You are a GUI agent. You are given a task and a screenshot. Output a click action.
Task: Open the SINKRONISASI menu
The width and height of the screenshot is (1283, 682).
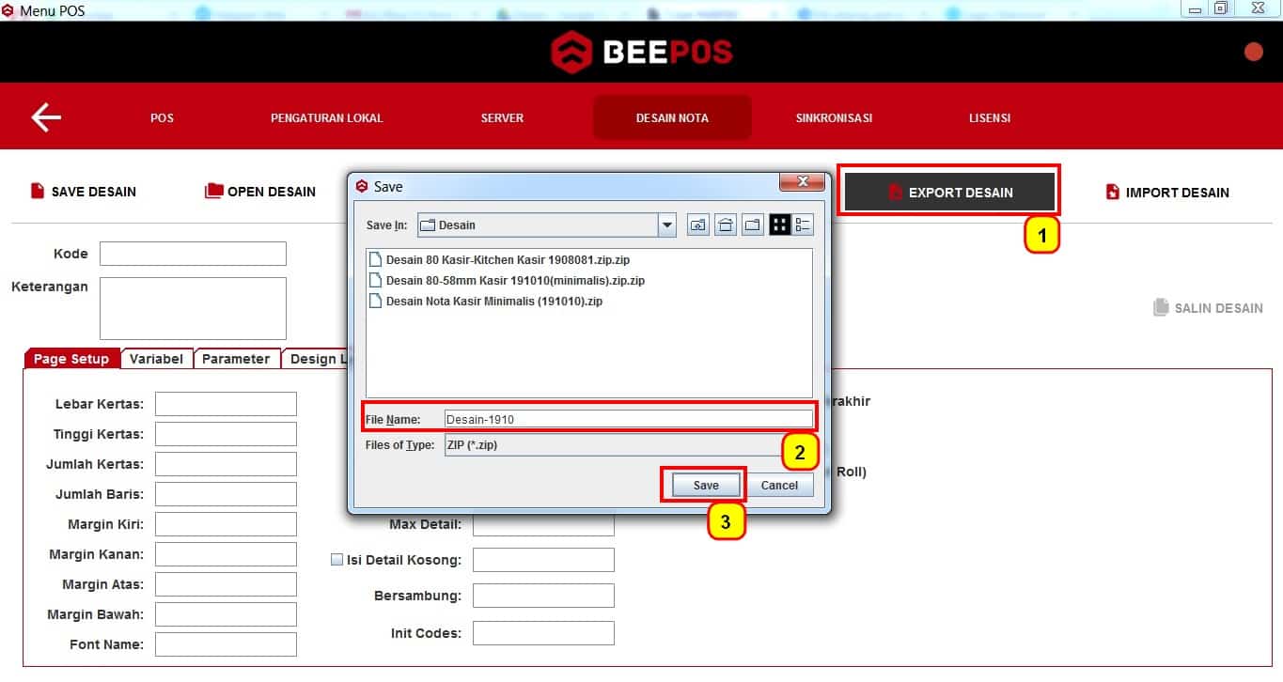[x=834, y=117]
